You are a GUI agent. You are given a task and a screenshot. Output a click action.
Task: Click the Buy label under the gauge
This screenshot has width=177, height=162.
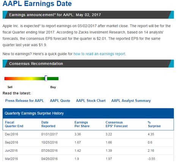(53, 87)
